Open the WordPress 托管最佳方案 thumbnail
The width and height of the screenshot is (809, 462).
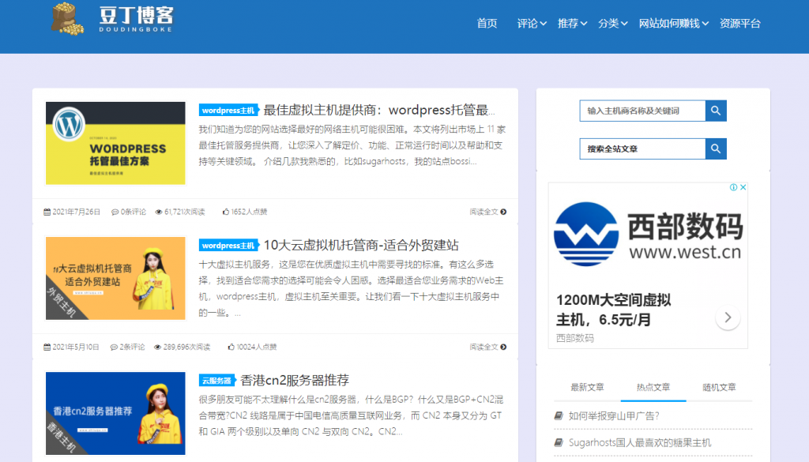point(115,143)
